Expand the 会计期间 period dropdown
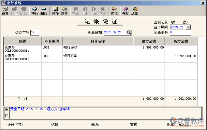Viewport: 207px width, 130px height. 188,27
